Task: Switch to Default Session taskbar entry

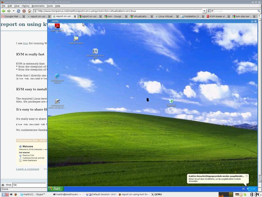Action: [102, 194]
